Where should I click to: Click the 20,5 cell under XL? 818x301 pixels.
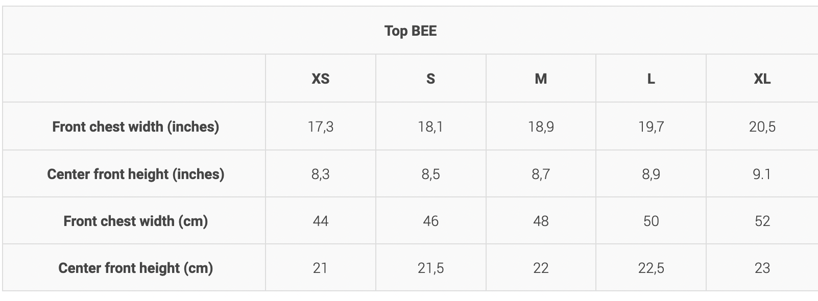point(762,127)
